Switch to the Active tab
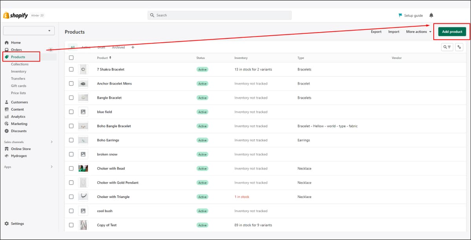This screenshot has height=240, width=471. [86, 47]
